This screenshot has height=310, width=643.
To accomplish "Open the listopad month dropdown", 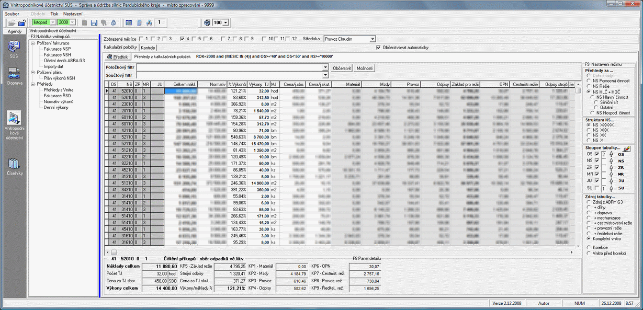I will click(52, 22).
